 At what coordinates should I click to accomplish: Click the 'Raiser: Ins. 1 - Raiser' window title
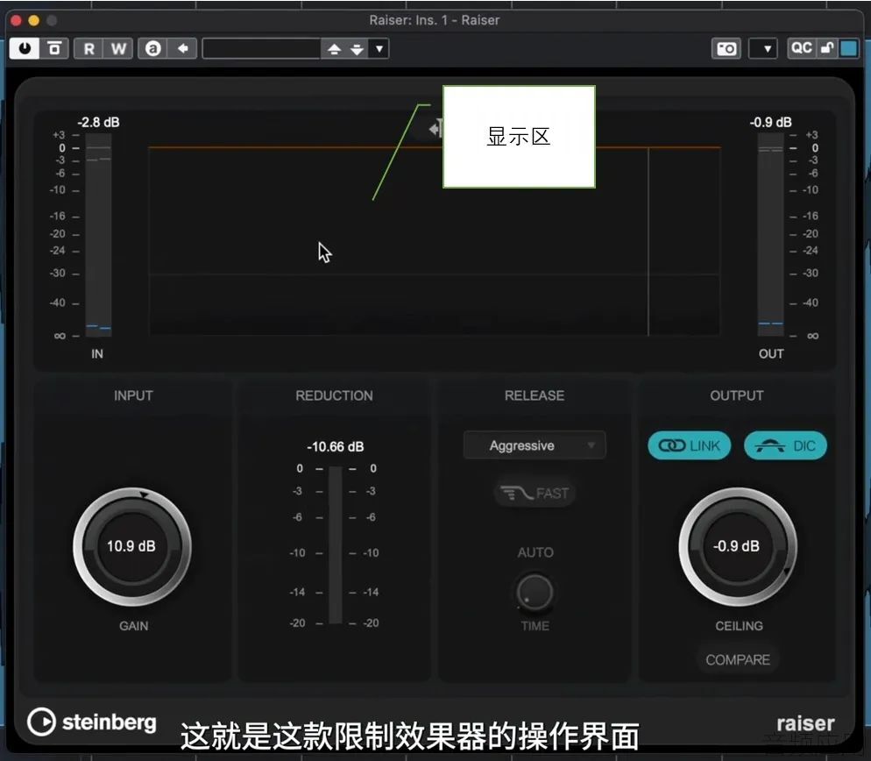click(435, 20)
